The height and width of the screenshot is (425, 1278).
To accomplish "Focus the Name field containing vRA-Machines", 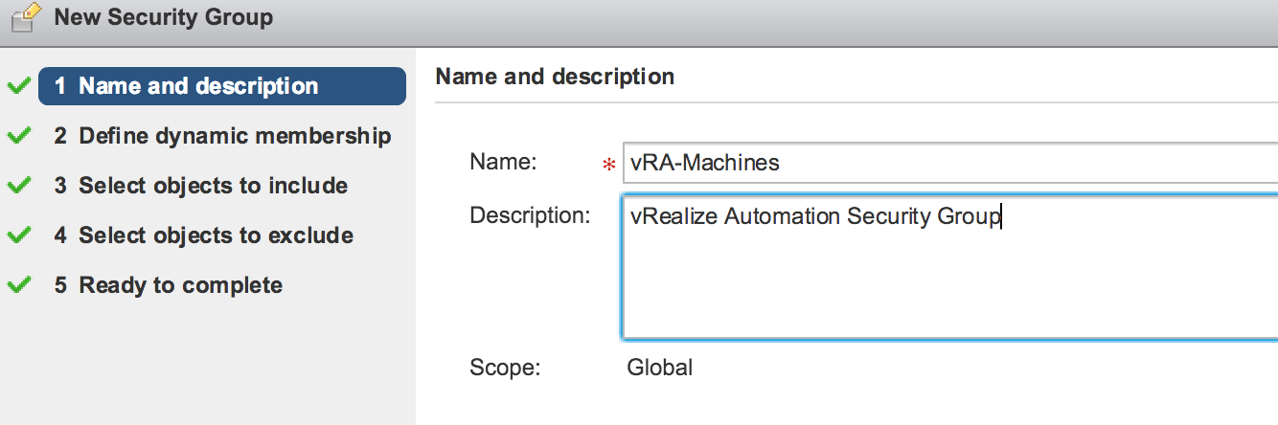I will coord(948,163).
